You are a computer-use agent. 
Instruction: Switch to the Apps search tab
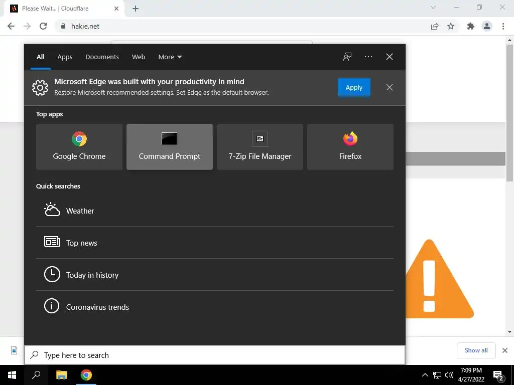tap(65, 57)
